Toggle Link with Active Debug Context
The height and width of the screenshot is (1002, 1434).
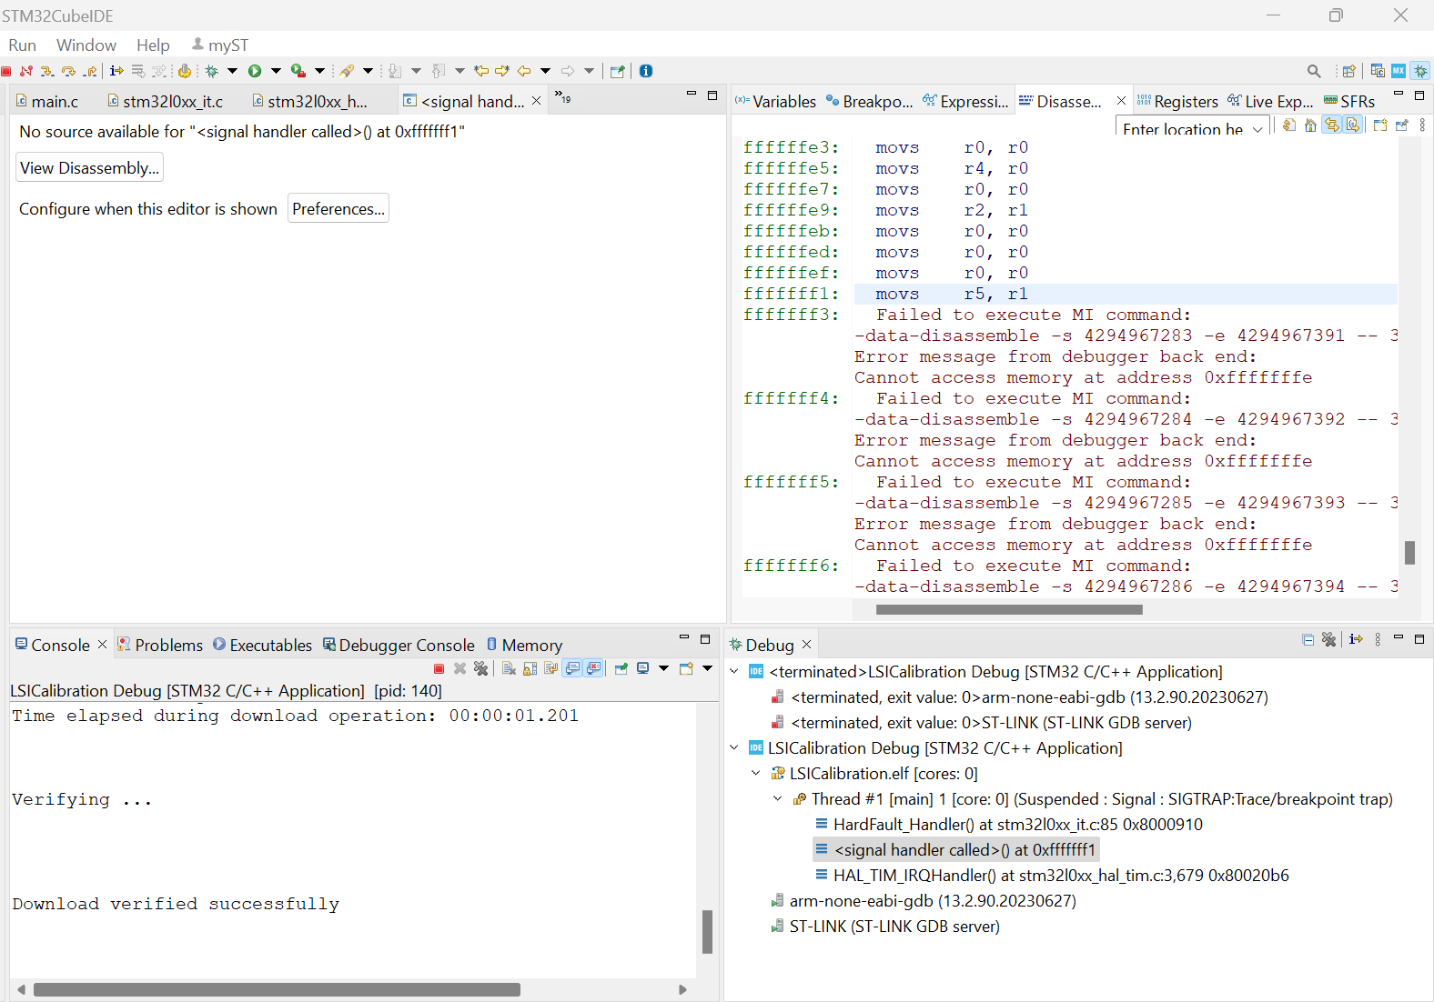click(1331, 125)
